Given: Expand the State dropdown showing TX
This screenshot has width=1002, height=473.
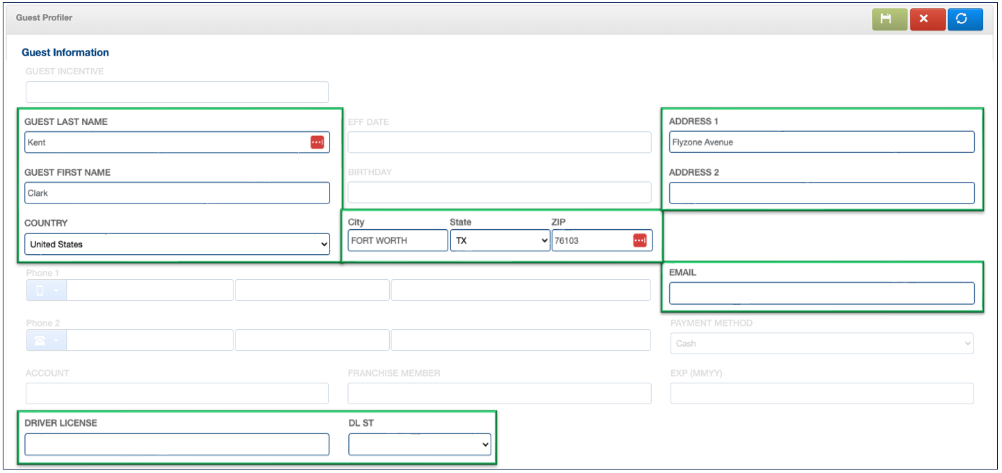Looking at the screenshot, I should click(500, 240).
